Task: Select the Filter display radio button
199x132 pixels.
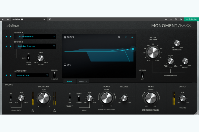Action: click(65, 37)
